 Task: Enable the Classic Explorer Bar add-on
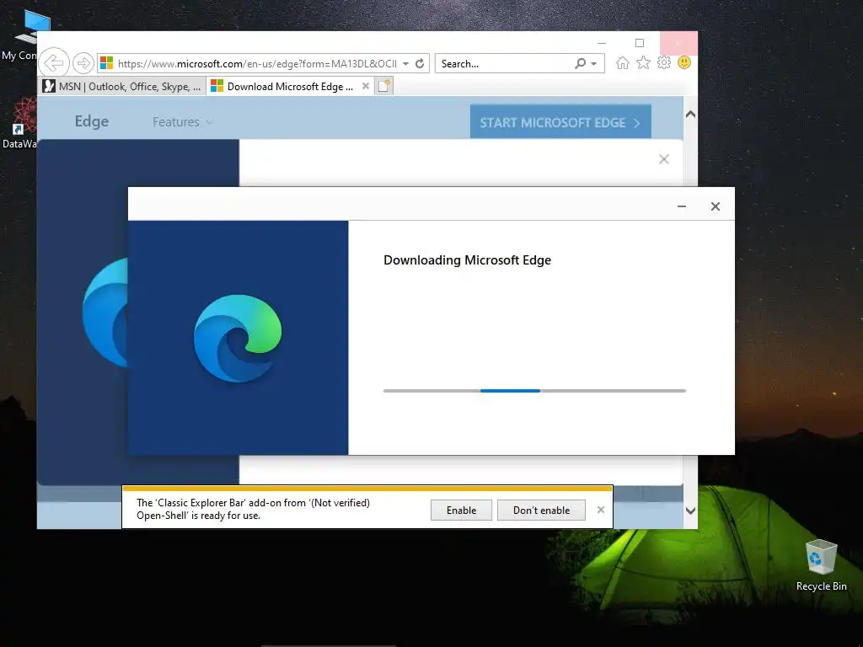(x=461, y=510)
